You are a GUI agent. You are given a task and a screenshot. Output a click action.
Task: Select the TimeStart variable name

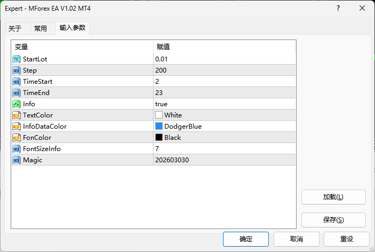coord(37,82)
